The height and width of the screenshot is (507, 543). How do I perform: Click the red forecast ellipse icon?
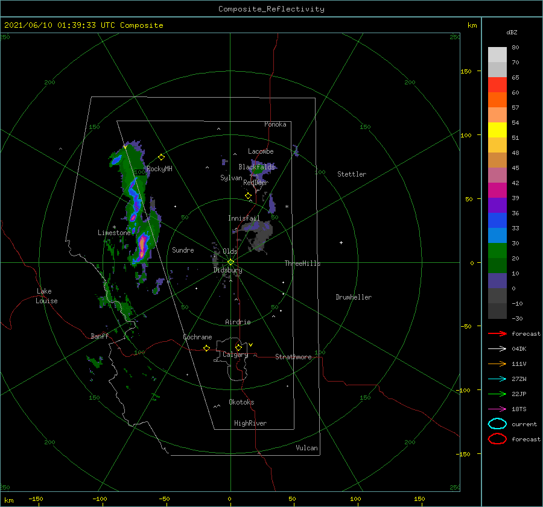tap(497, 439)
